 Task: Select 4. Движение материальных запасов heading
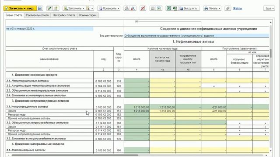[38, 144]
